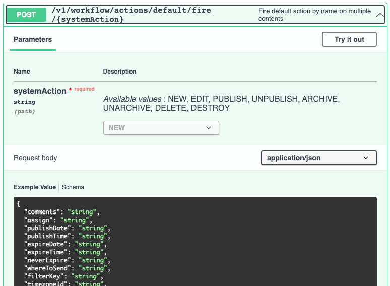Click the "assign" line in the example JSON
Viewport: 390px width, 286px height.
point(58,220)
